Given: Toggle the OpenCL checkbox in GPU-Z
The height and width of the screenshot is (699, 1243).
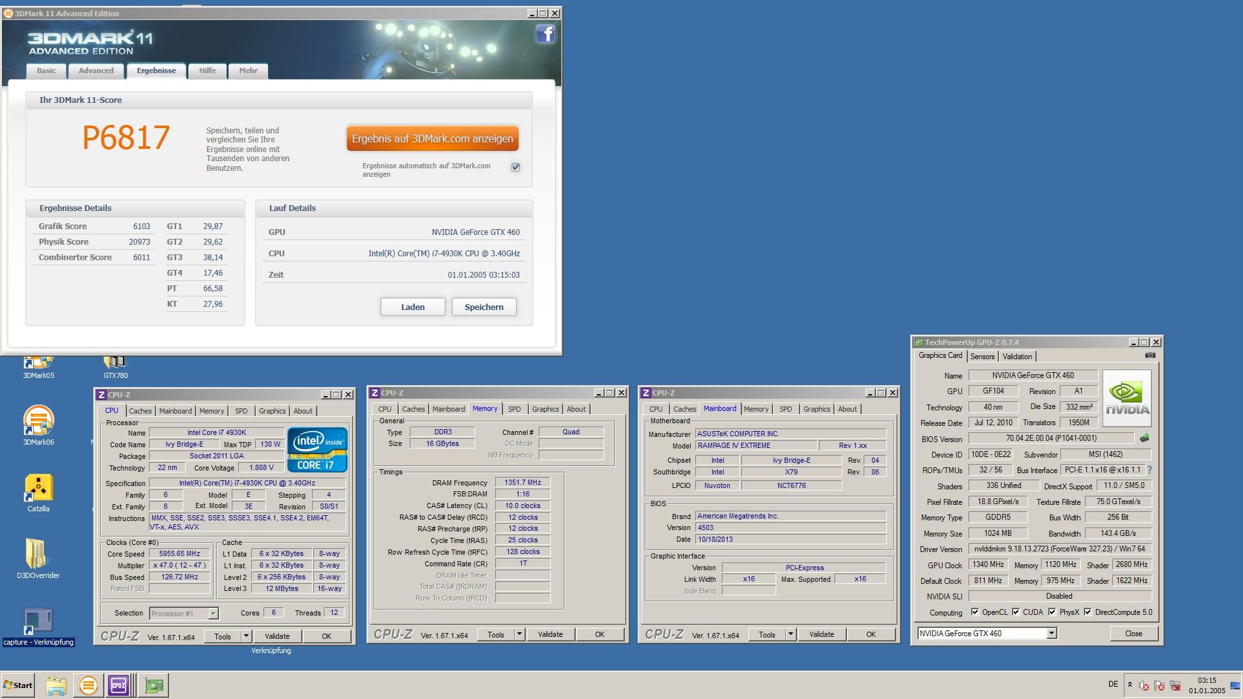Looking at the screenshot, I should (975, 612).
